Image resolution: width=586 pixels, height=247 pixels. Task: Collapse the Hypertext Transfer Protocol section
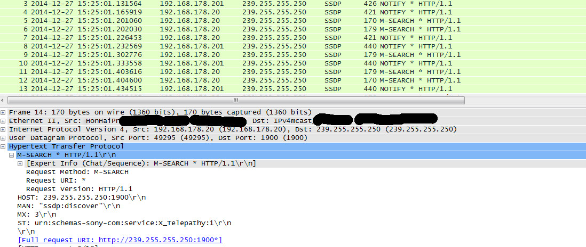(4, 146)
